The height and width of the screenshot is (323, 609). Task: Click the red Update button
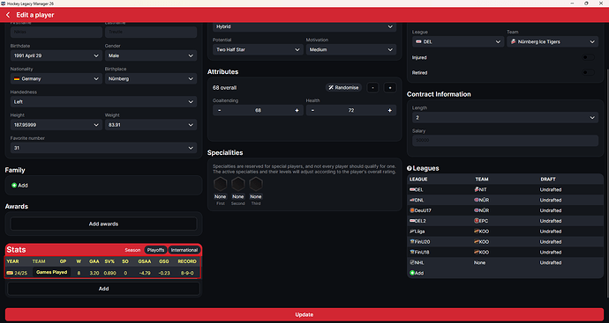(x=304, y=314)
